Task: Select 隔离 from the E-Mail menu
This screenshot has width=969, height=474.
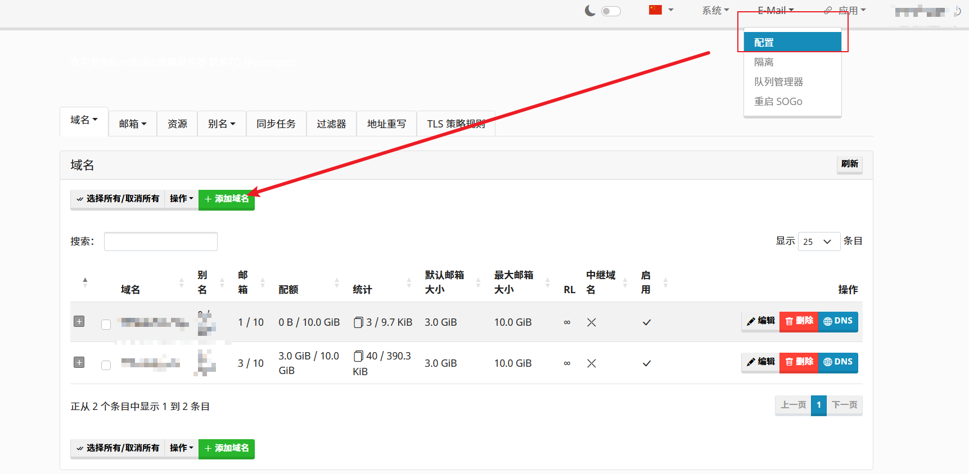Action: click(x=792, y=62)
